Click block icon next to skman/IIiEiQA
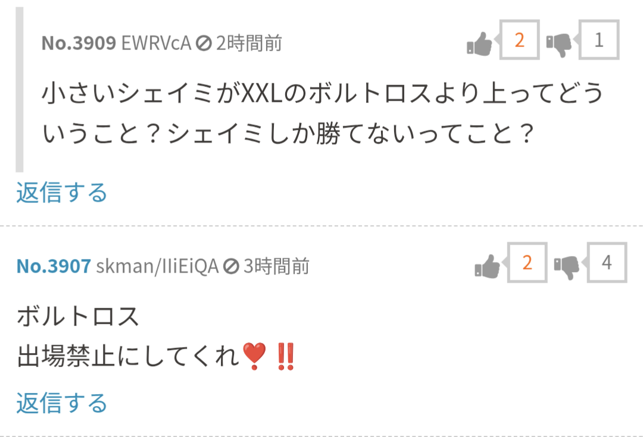The image size is (643, 437). (x=231, y=267)
